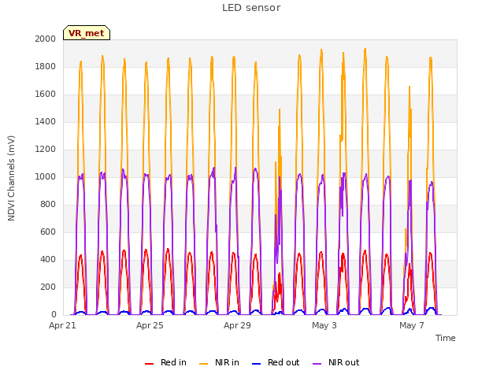Image resolution: width=504 pixels, height=378 pixels.
Task: Click the orange 'NIR in' legend swatch
Action: tap(203, 364)
